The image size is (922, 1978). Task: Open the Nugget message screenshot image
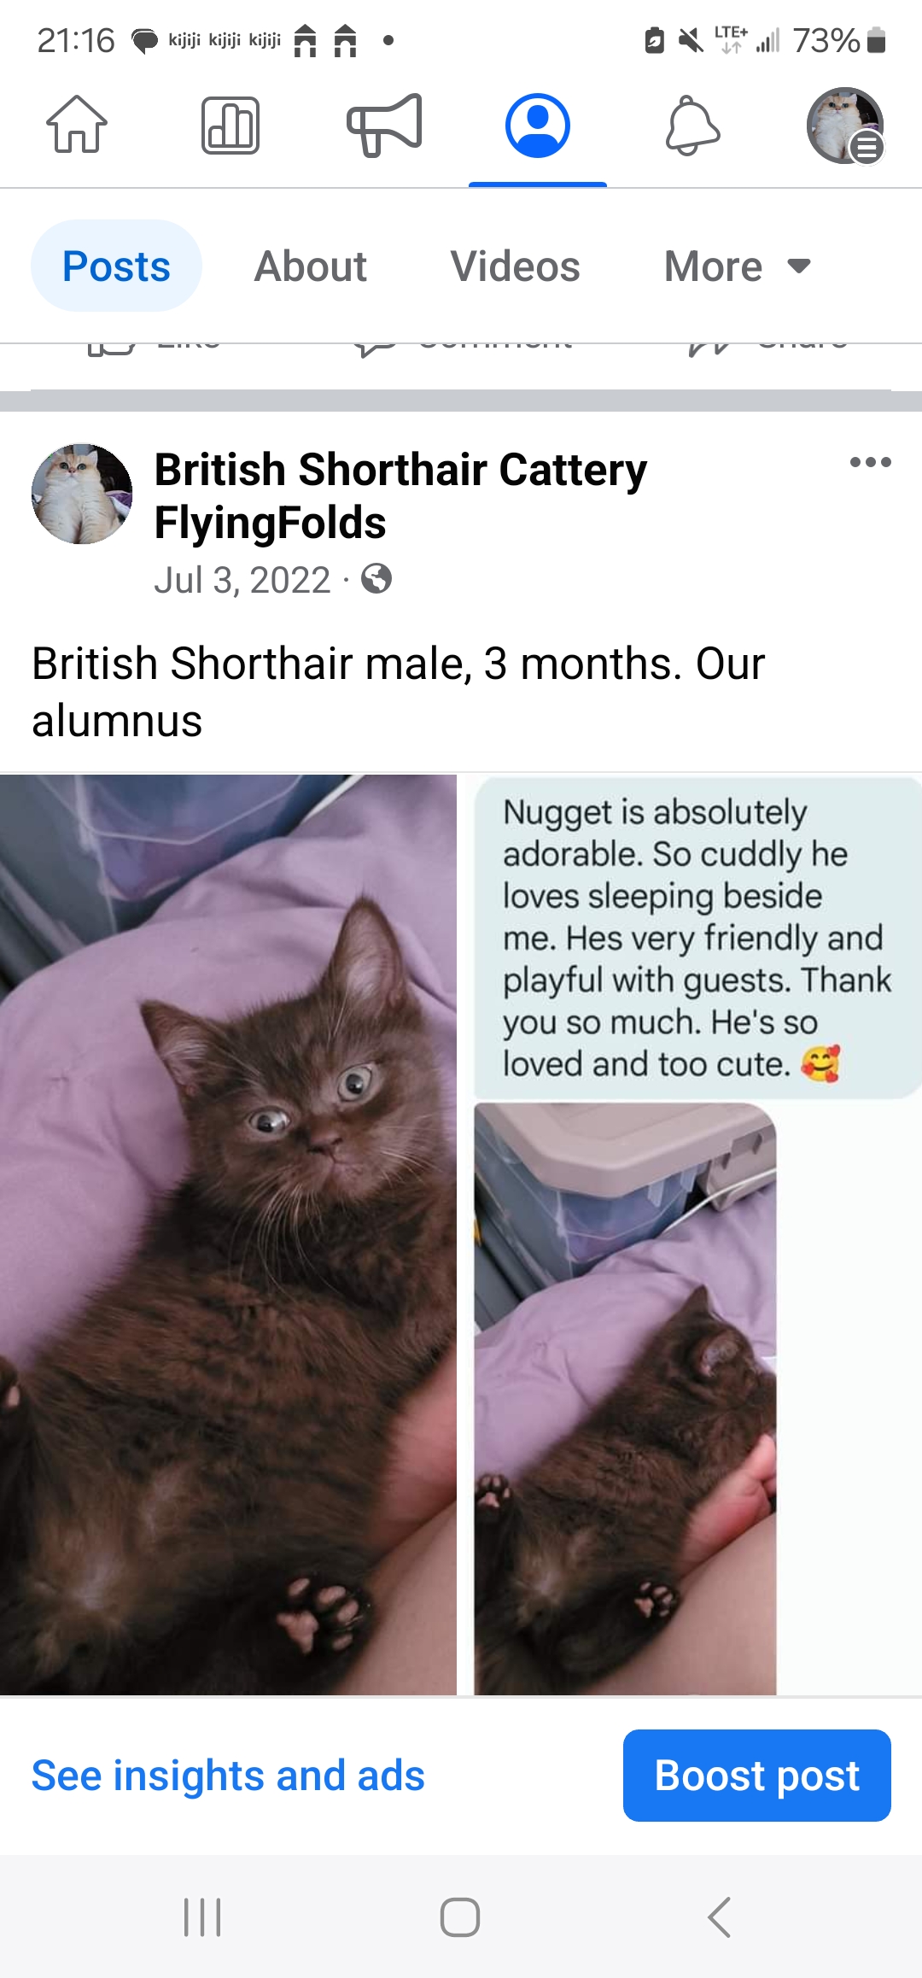pyautogui.click(x=697, y=1234)
